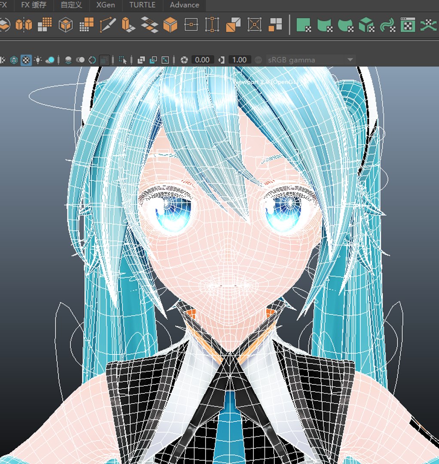Toggle Multisample Anti-aliasing
Screen dimensions: 439x464
92,60
